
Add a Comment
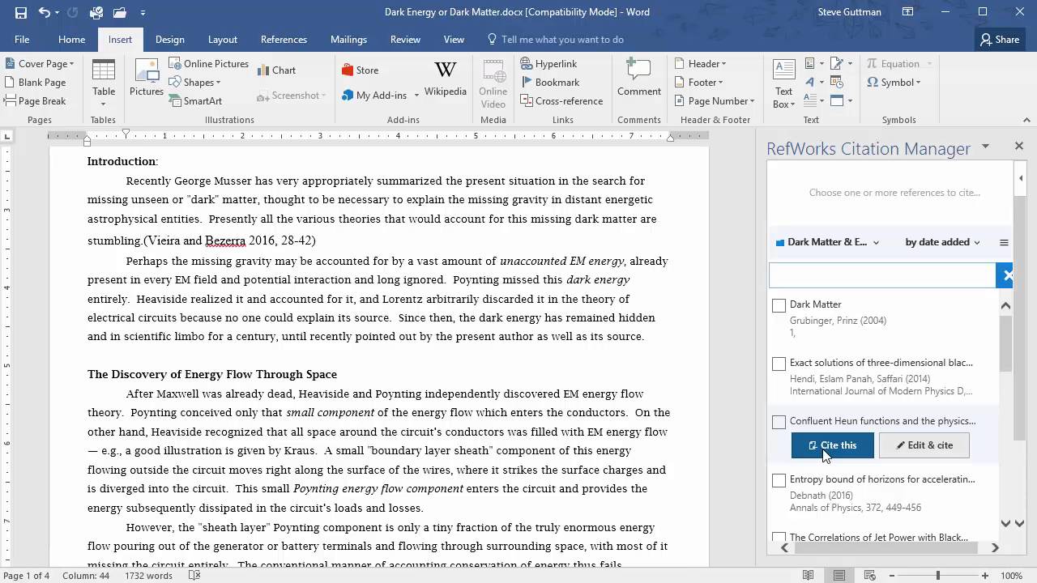point(639,79)
